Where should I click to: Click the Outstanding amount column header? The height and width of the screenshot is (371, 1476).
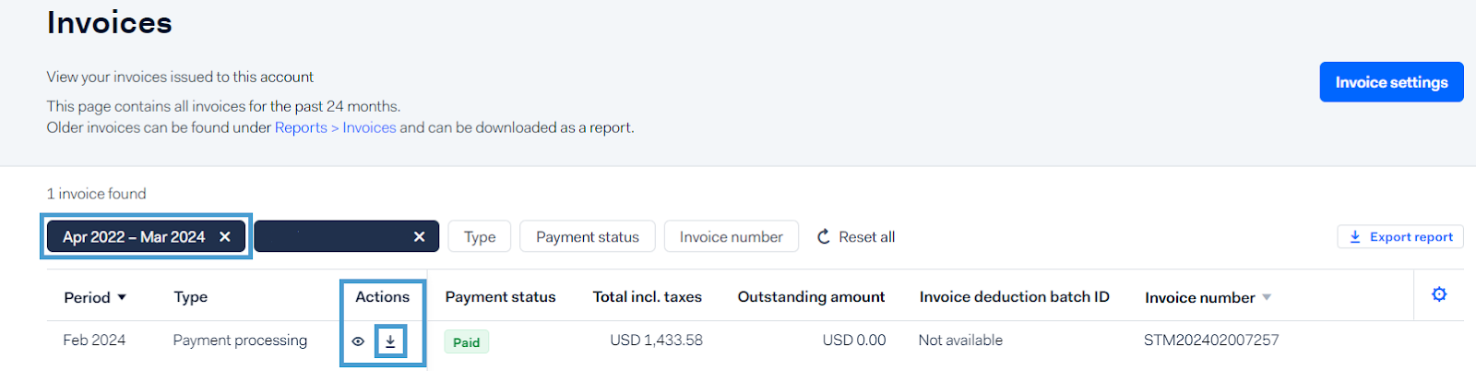810,297
